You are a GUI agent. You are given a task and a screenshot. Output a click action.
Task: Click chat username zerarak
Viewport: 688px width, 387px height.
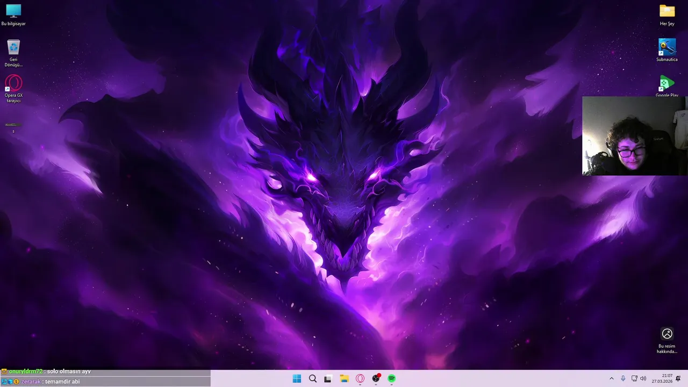click(x=31, y=382)
